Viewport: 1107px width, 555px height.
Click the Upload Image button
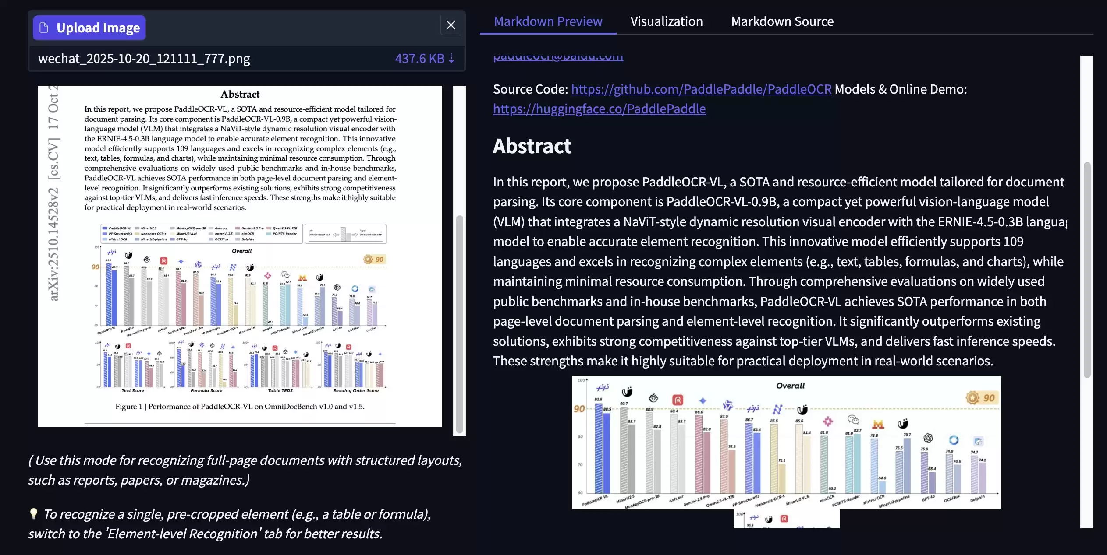point(89,28)
